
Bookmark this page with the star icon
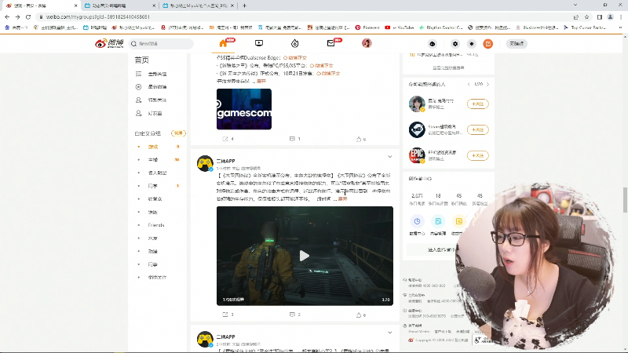tap(586, 16)
